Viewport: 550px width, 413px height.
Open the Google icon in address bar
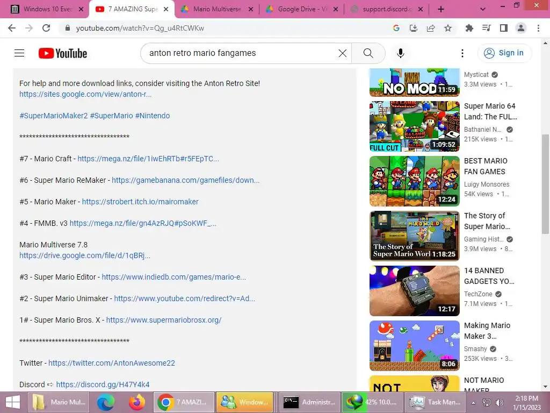(396, 28)
